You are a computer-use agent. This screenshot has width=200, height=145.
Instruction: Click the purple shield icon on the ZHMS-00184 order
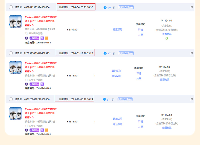[26, 38]
